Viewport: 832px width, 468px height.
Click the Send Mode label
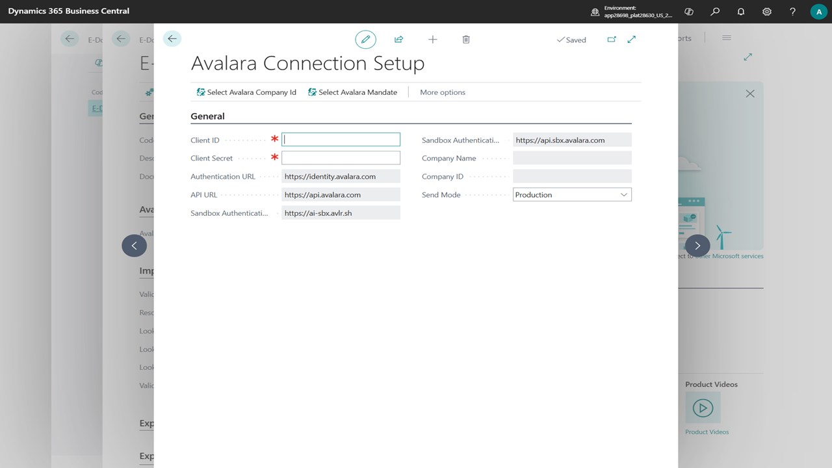click(441, 194)
